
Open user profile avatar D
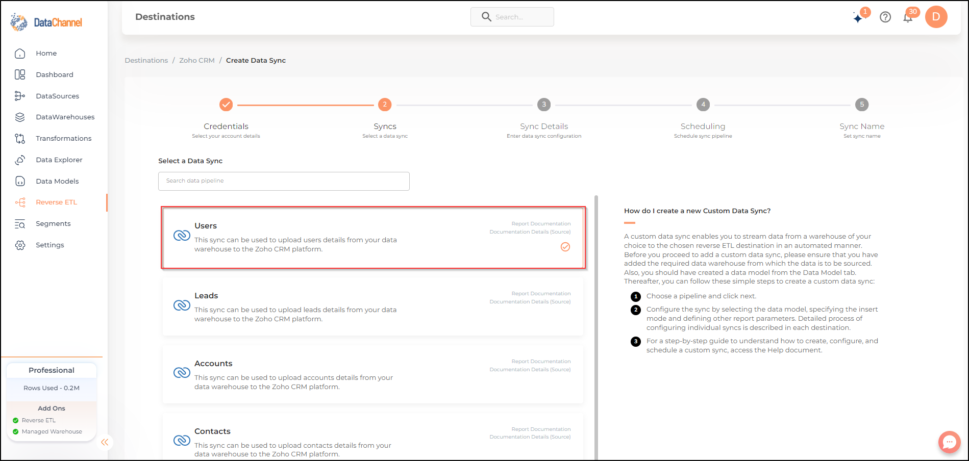click(x=936, y=17)
